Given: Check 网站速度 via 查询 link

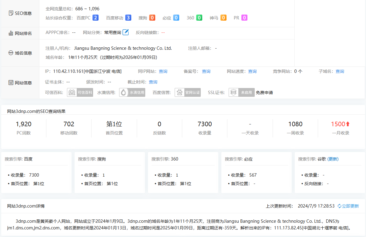Looking at the screenshot, I should click(252, 71).
